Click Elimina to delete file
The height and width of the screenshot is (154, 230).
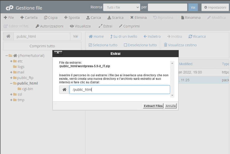tap(139, 18)
